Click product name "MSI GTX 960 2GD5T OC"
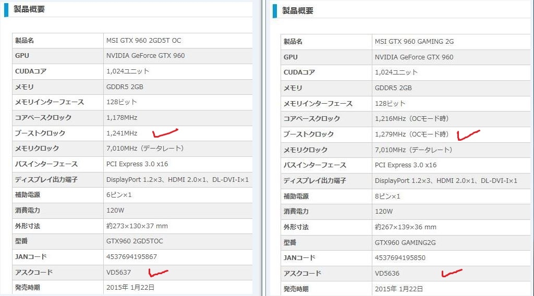Image resolution: width=534 pixels, height=296 pixels. click(x=143, y=41)
